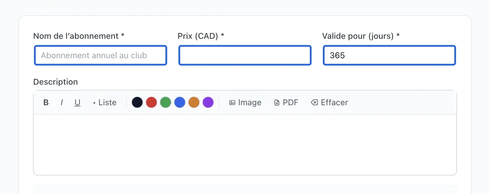This screenshot has height=194, width=490.
Task: Insert a bulleted Liste in description
Action: click(104, 102)
